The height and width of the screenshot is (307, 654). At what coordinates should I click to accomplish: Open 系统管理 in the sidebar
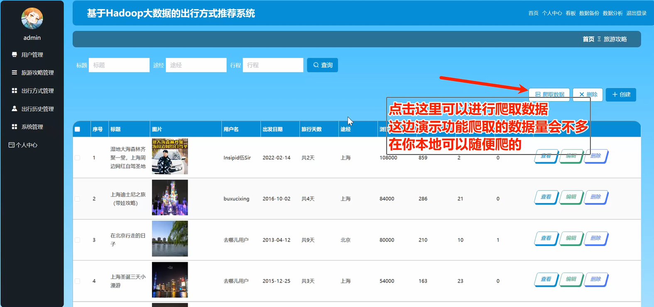click(32, 127)
